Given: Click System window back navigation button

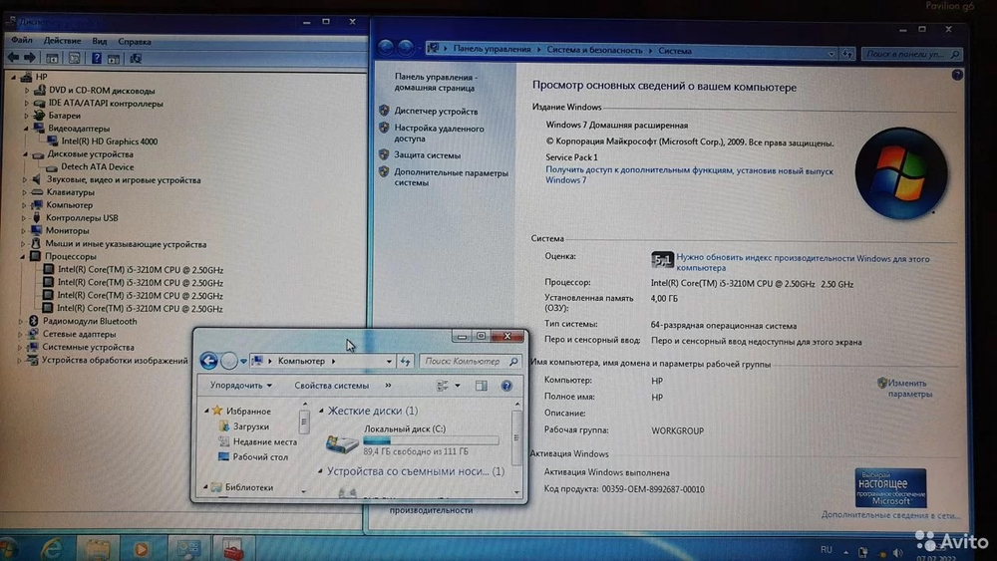Looking at the screenshot, I should [x=385, y=47].
